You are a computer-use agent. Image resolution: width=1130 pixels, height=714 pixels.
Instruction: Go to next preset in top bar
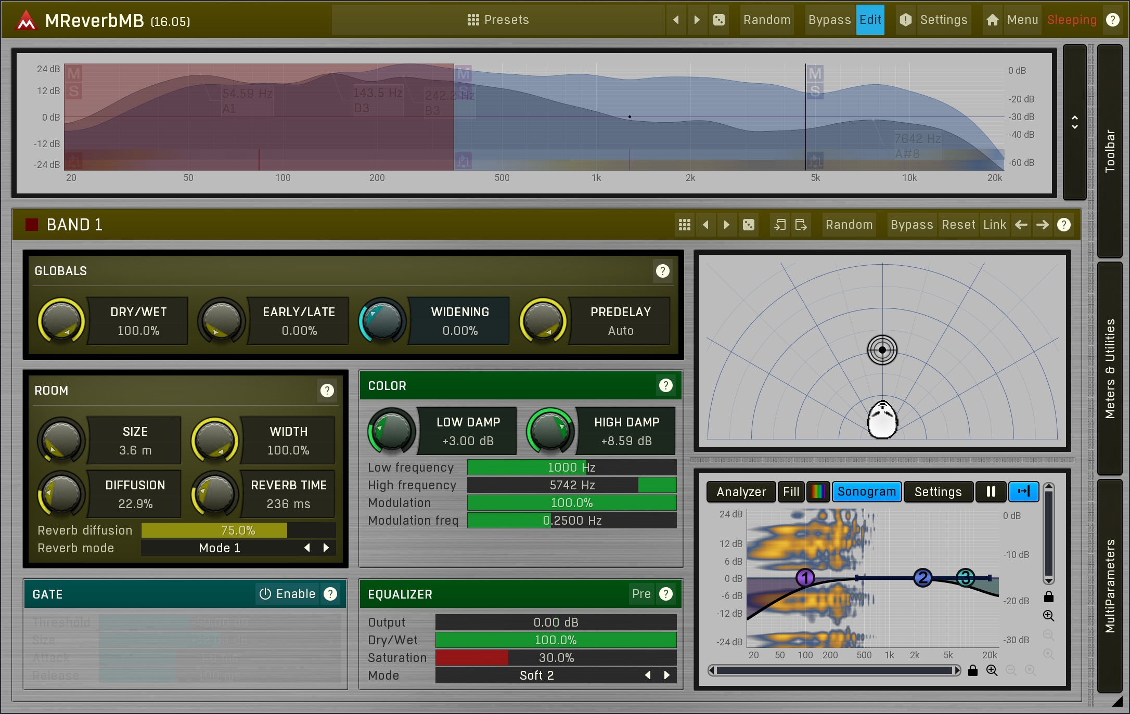697,20
